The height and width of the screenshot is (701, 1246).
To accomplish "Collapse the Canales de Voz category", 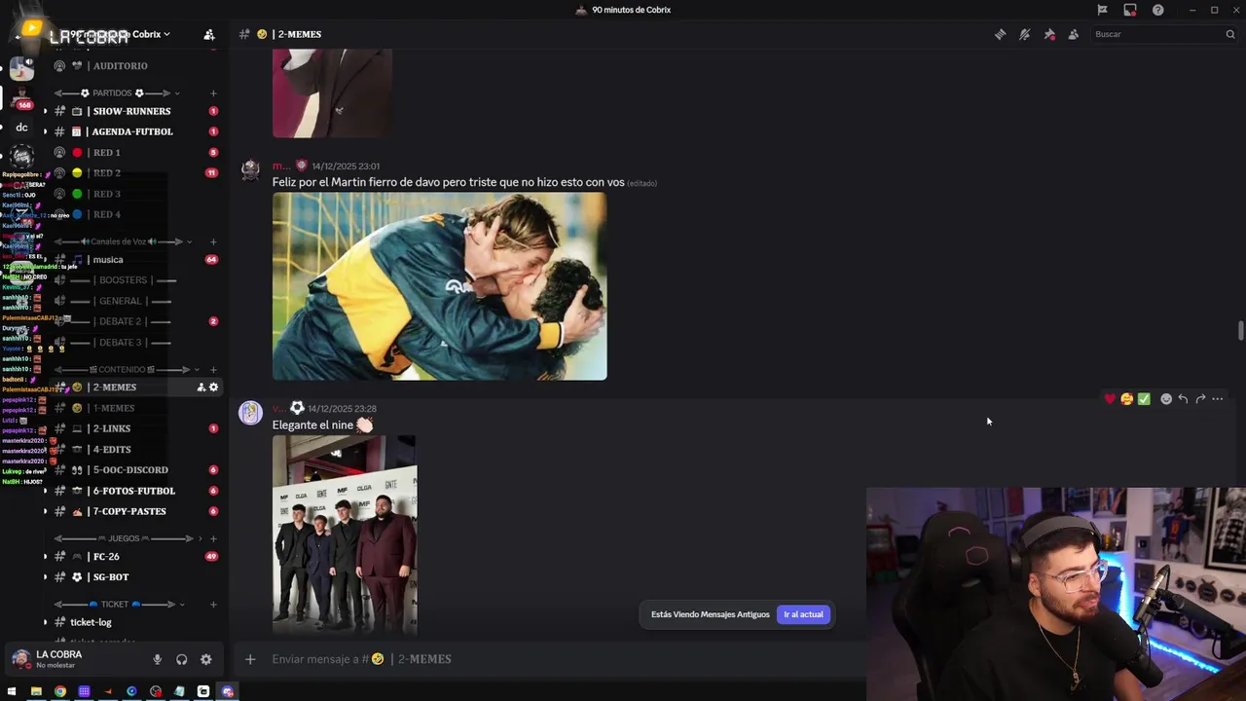I will coord(122,241).
